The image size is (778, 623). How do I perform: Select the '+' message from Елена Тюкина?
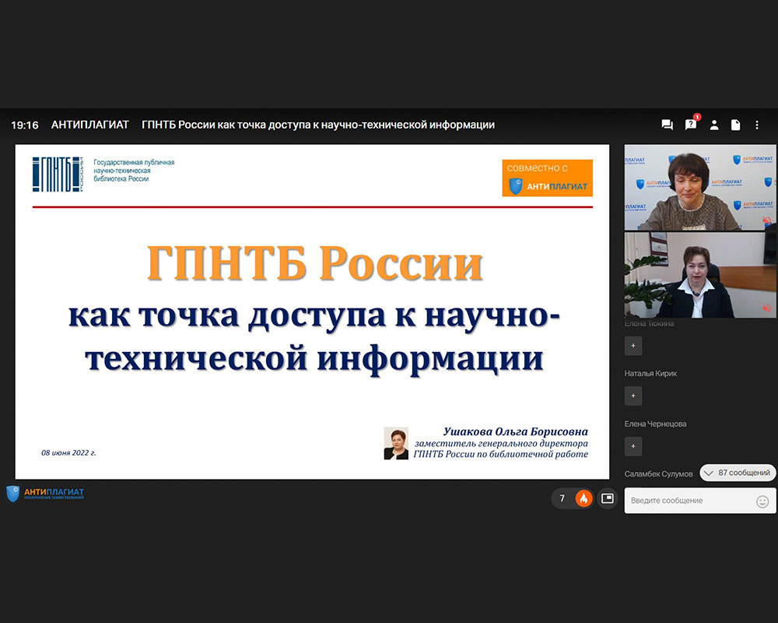pyautogui.click(x=633, y=346)
